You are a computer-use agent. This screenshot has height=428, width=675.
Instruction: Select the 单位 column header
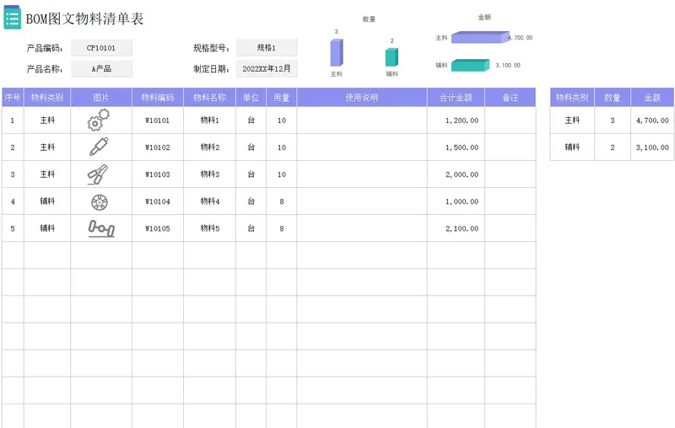tap(251, 97)
